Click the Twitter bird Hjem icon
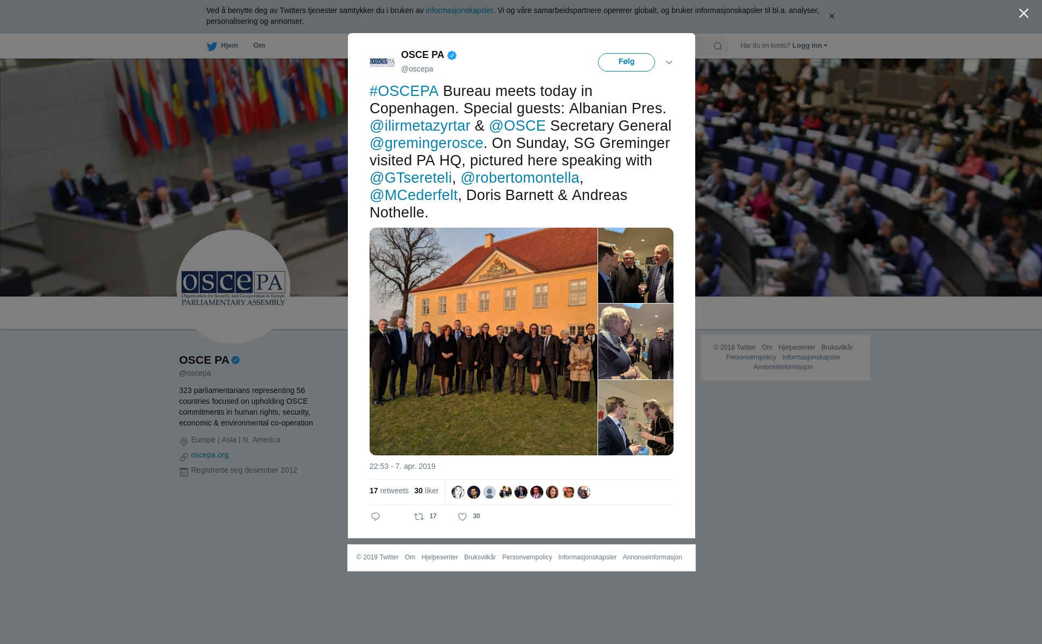Viewport: 1042px width, 644px height. (x=212, y=46)
